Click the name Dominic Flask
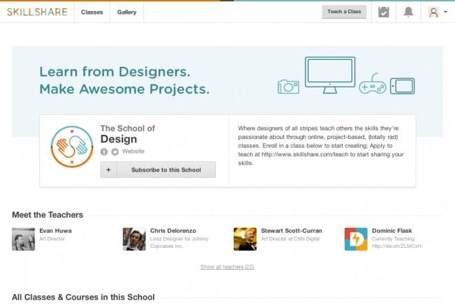The height and width of the screenshot is (305, 455). [x=392, y=231]
